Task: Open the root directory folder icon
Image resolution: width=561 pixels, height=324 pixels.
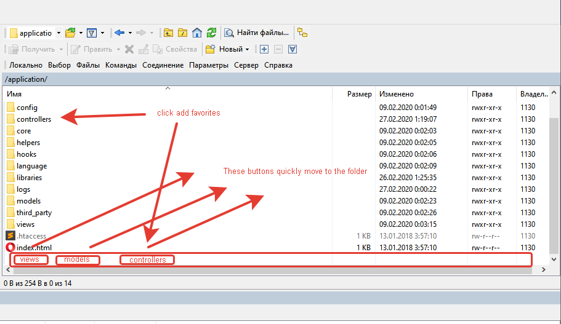Action: tap(182, 33)
